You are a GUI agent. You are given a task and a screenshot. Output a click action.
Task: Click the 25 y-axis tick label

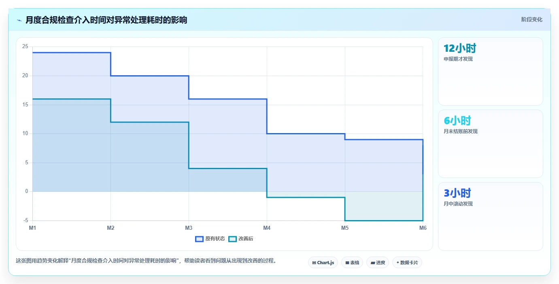[25, 47]
